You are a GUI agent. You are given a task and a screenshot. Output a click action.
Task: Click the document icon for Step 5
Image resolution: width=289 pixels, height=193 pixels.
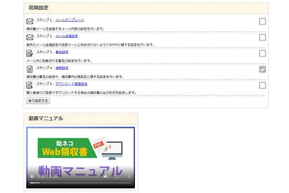pyautogui.click(x=30, y=85)
